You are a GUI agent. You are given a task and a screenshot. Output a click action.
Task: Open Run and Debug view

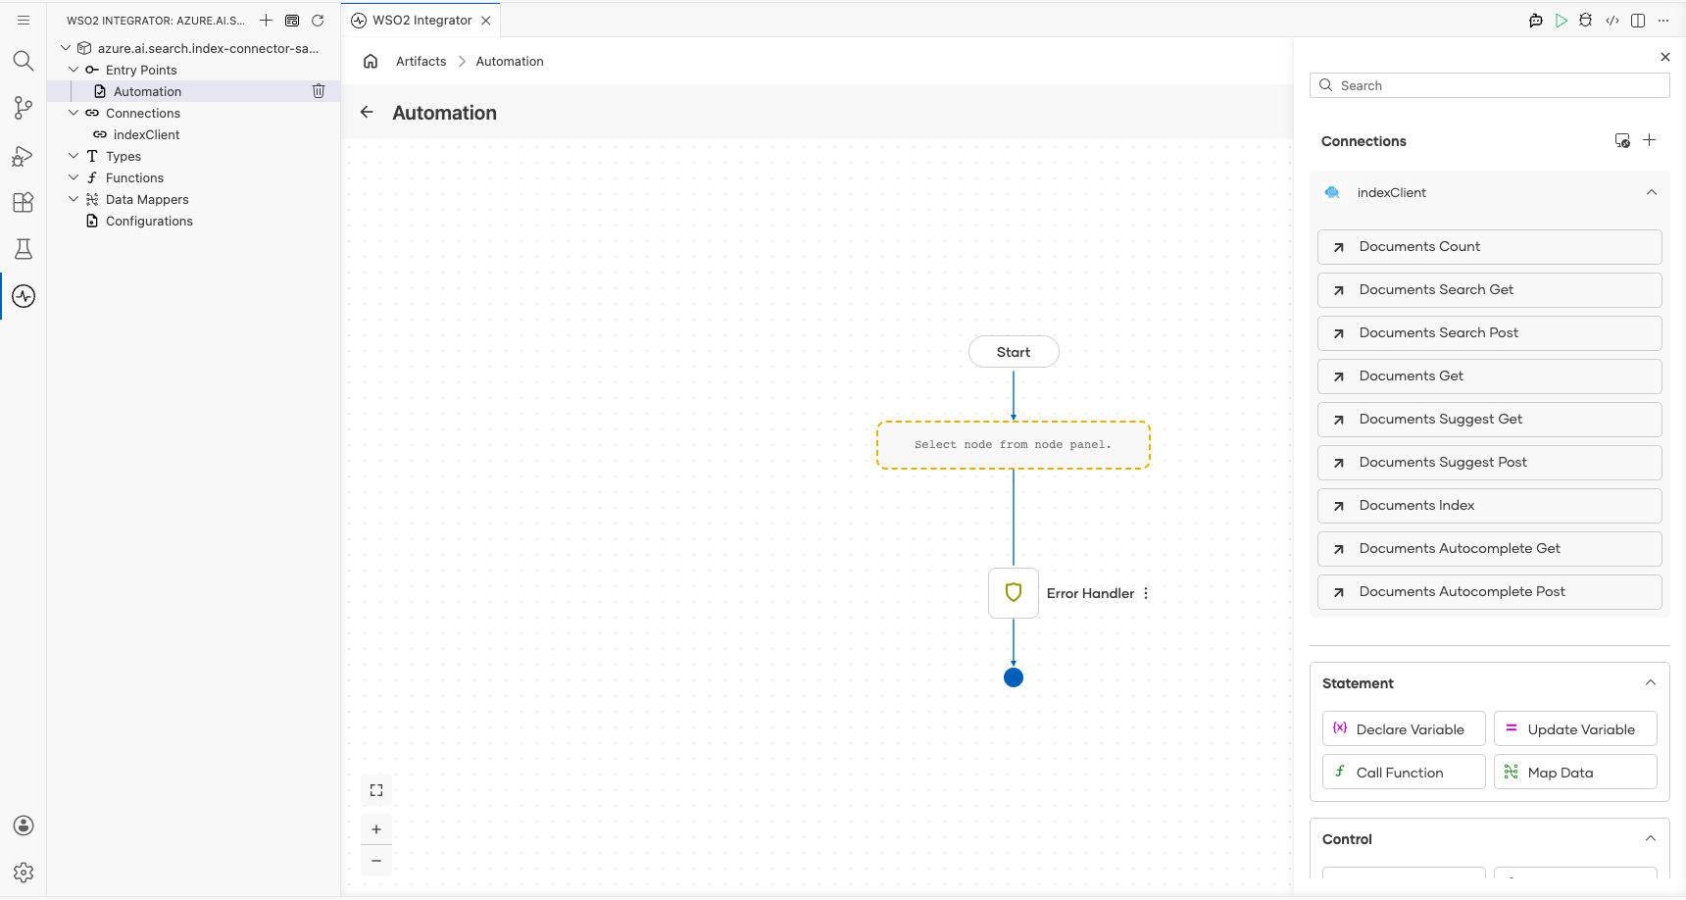tap(24, 155)
